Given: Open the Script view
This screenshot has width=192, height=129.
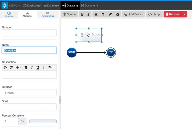Looking at the screenshot, I should click(x=154, y=14).
